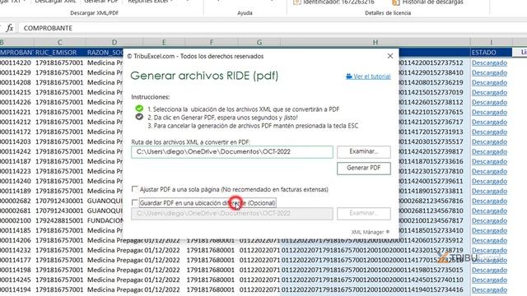Select column I header
The width and height of the screenshot is (527, 296).
click(x=491, y=42)
